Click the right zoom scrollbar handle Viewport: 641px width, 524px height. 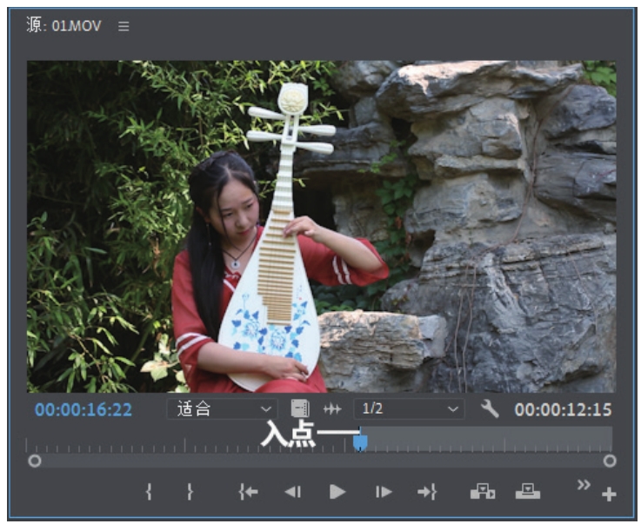click(x=610, y=461)
